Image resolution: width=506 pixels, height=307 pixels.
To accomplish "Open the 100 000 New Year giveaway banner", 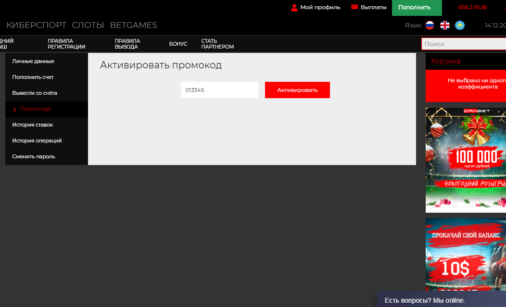I will pyautogui.click(x=466, y=160).
